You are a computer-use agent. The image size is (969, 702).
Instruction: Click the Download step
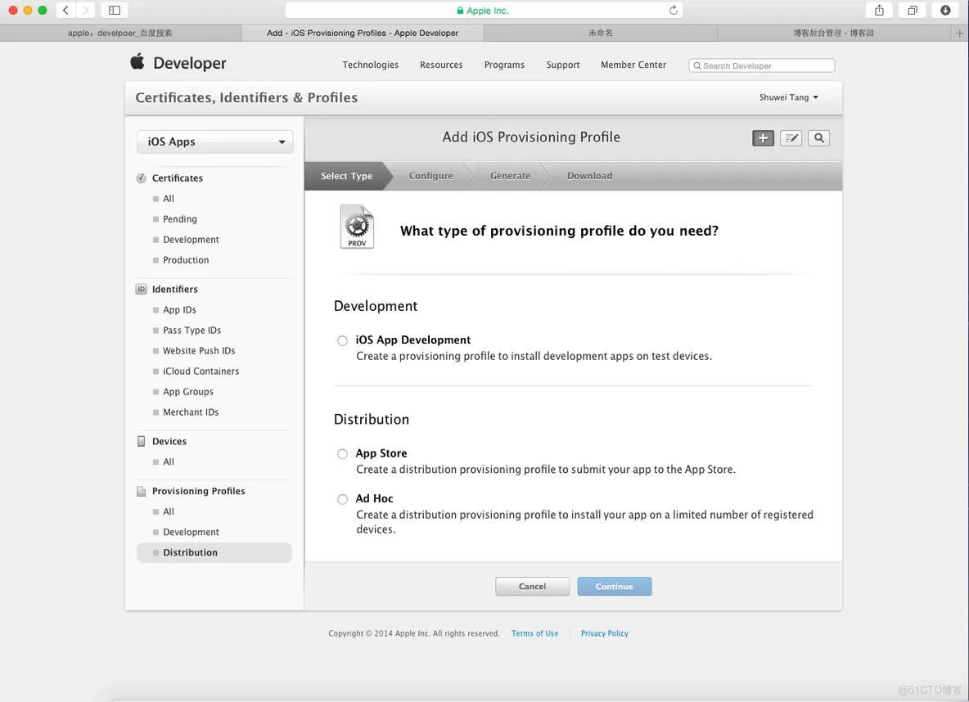point(589,176)
